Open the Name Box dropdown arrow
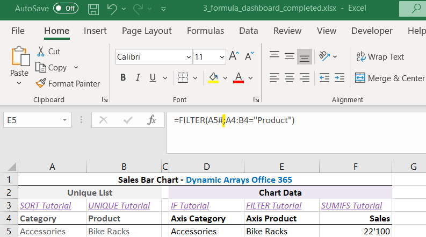The height and width of the screenshot is (237, 426). click(x=64, y=120)
